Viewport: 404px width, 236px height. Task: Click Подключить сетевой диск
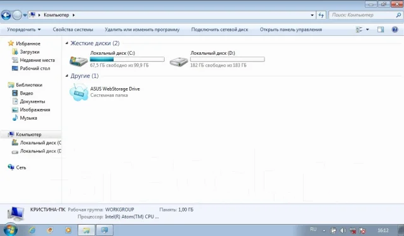[x=220, y=30]
